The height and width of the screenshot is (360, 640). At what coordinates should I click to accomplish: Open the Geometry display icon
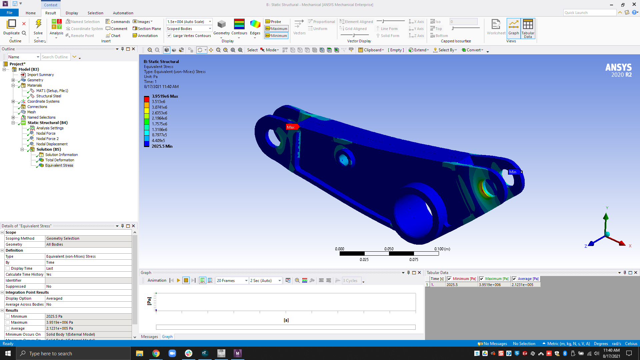[222, 24]
